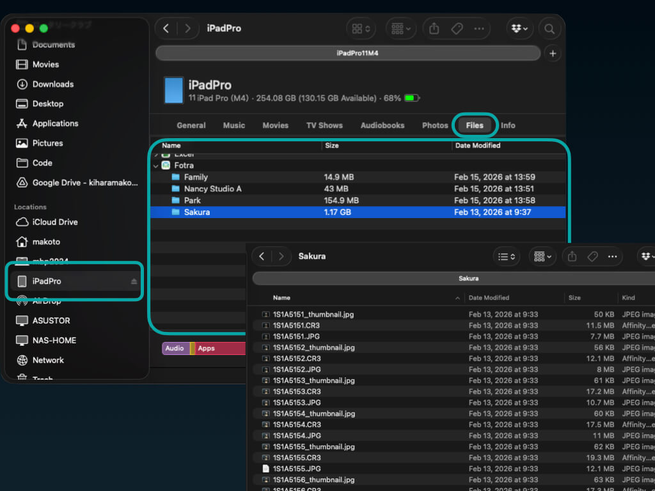Switch to the General tab

click(x=191, y=125)
